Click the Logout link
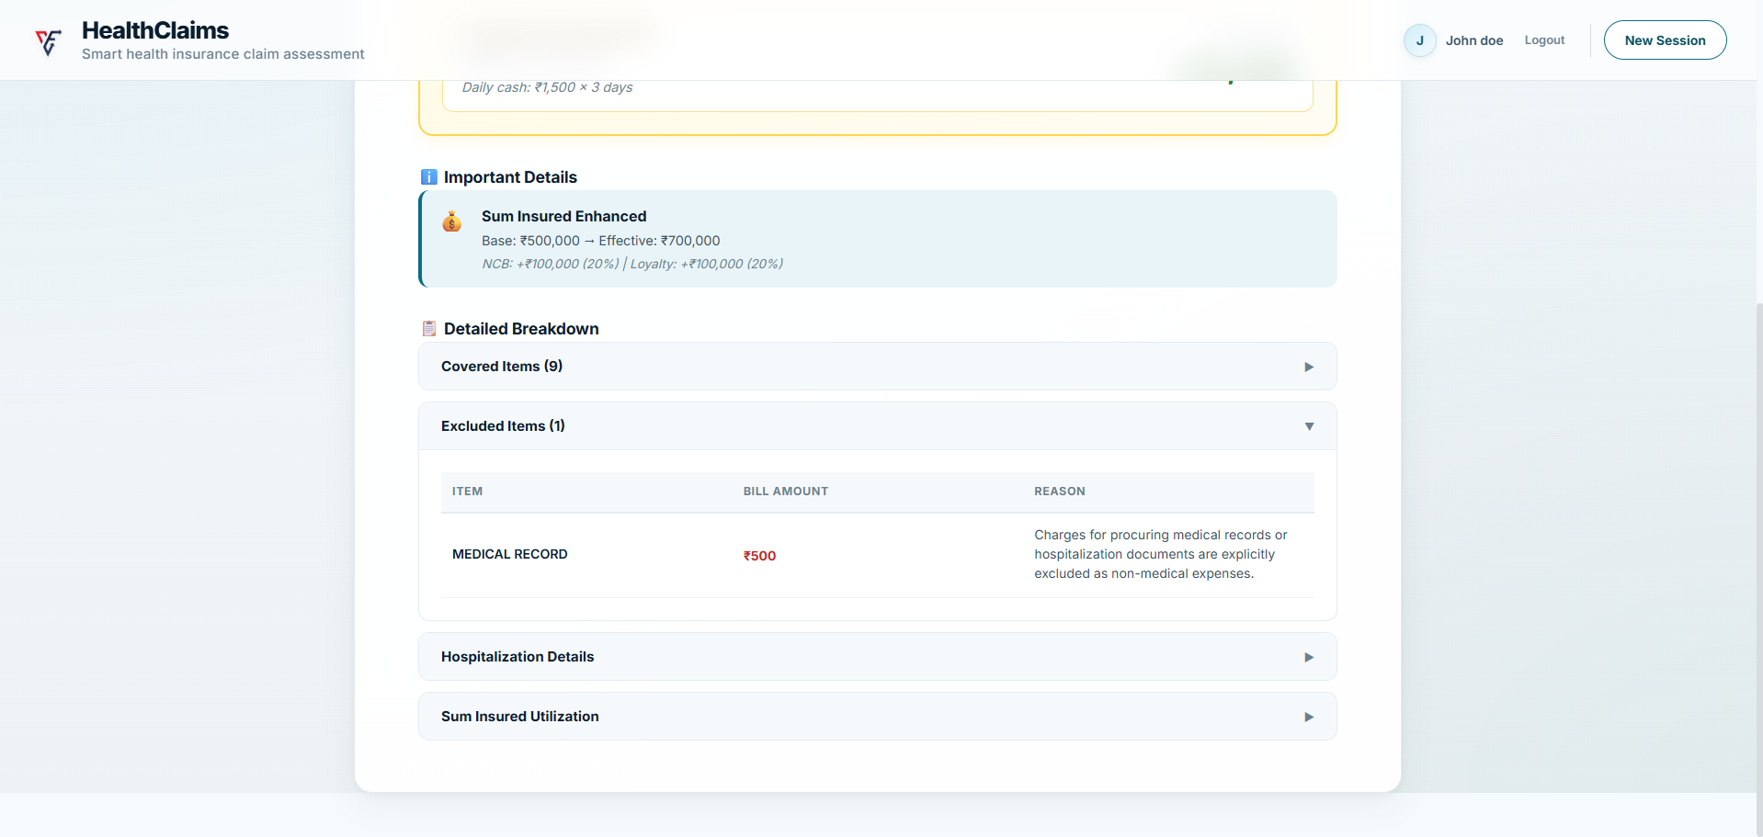Image resolution: width=1763 pixels, height=837 pixels. pos(1544,40)
